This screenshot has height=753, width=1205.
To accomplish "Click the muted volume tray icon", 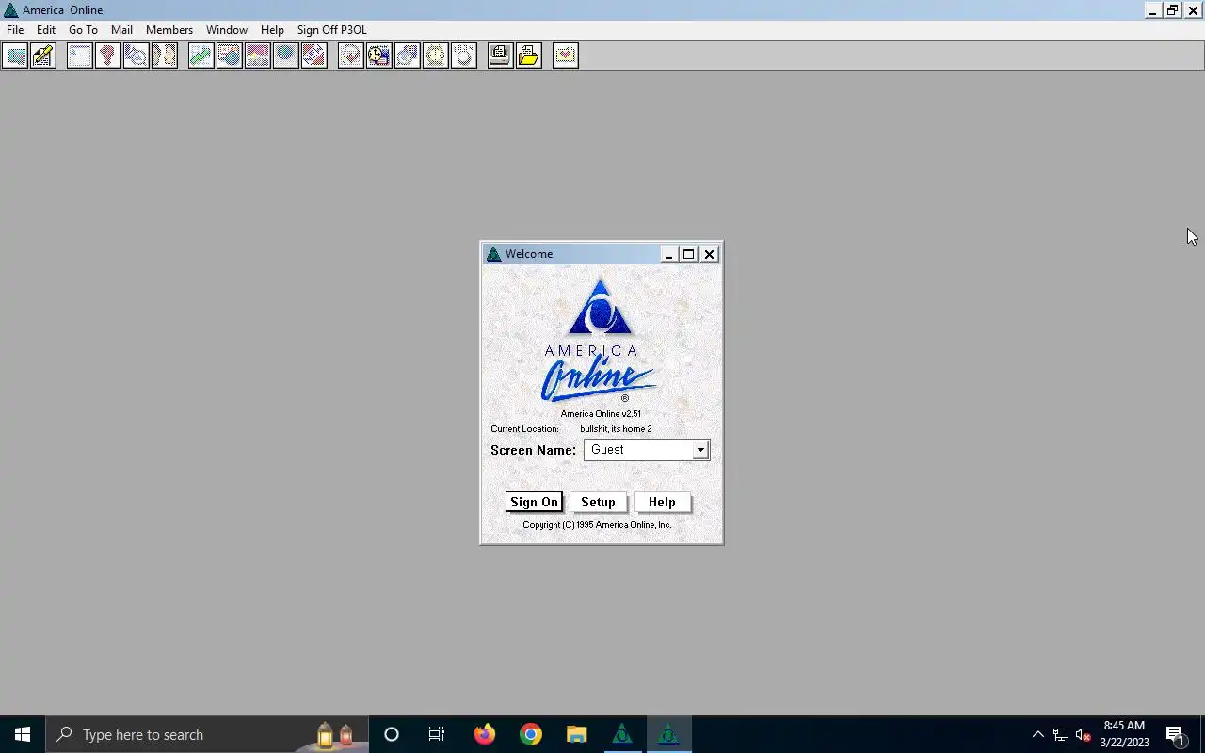I will point(1084,734).
